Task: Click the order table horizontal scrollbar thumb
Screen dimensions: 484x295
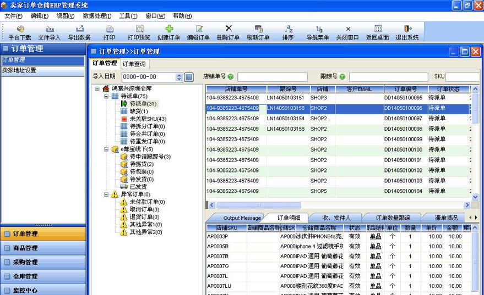Action: click(259, 205)
